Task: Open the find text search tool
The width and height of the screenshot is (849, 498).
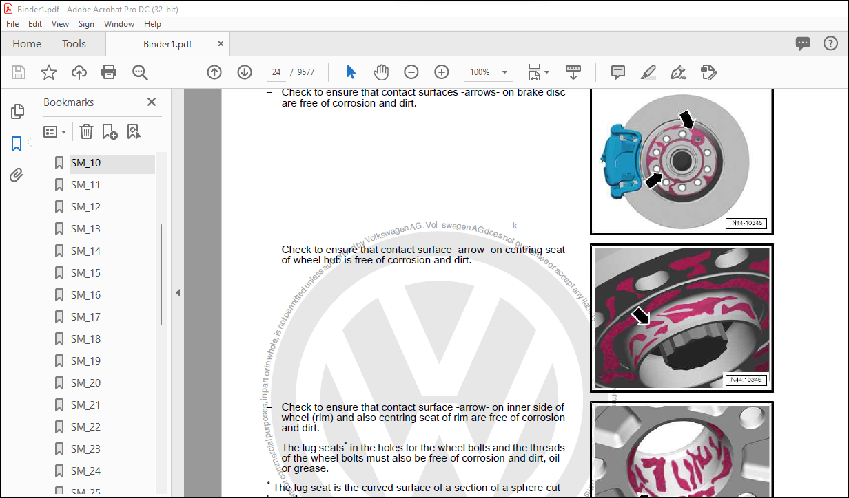Action: 141,72
